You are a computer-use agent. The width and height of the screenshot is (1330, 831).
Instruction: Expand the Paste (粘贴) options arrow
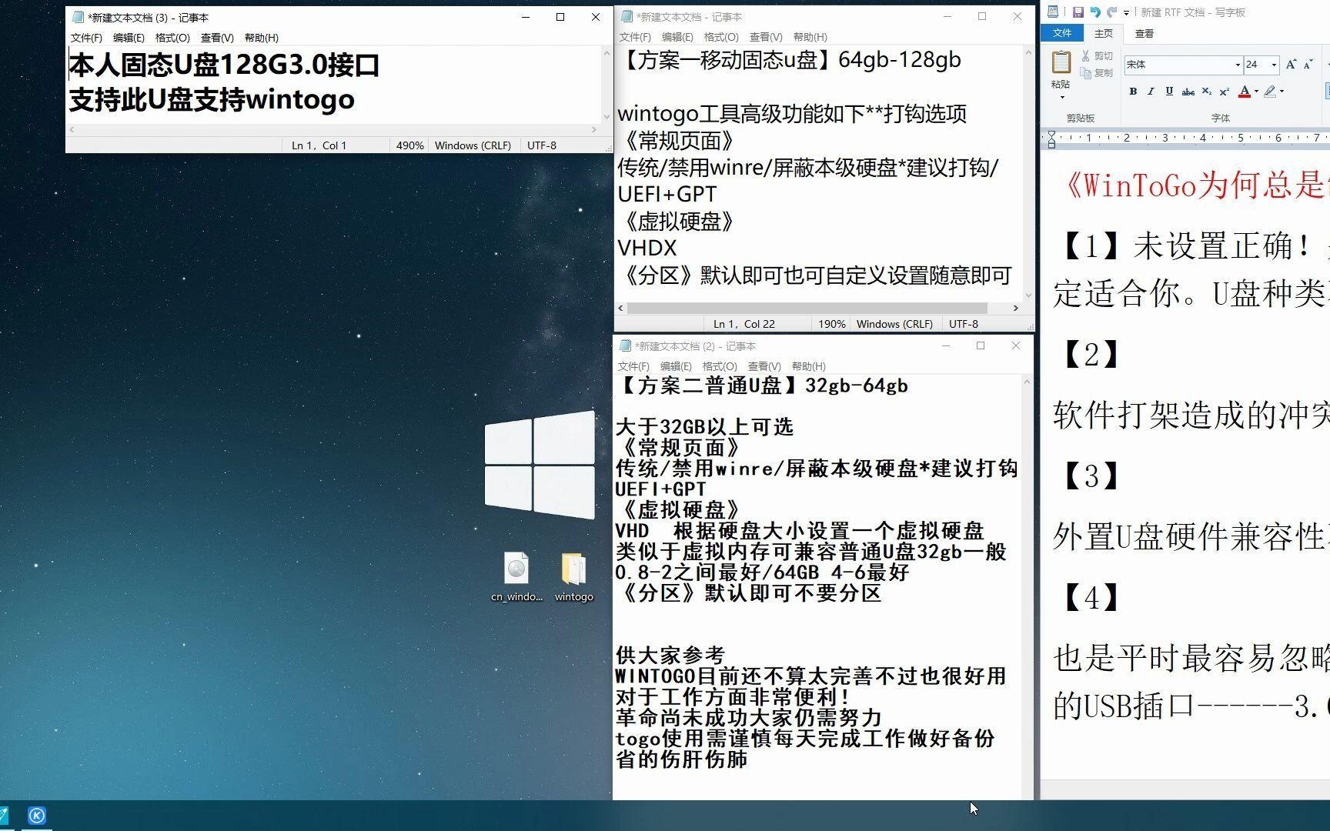coord(1061,97)
